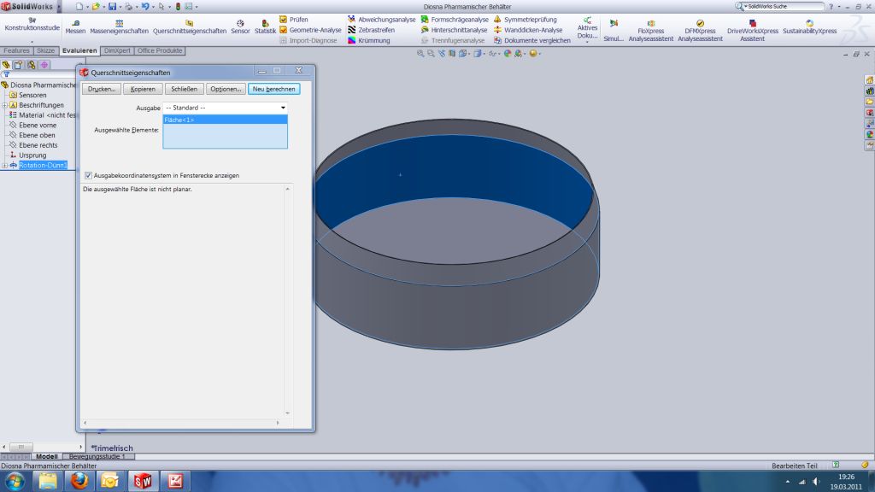Open Masseneigenschaften mass properties tool

tap(119, 26)
